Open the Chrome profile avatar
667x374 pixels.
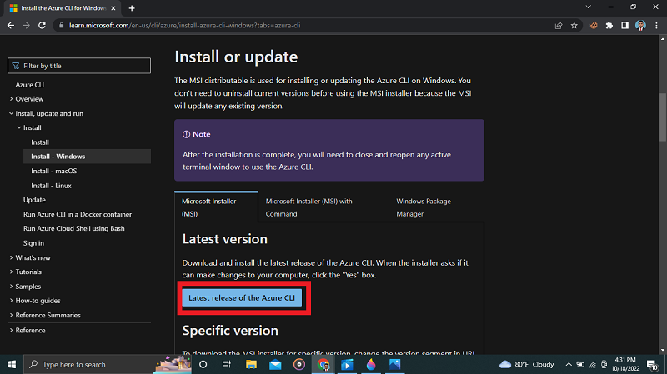[640, 26]
